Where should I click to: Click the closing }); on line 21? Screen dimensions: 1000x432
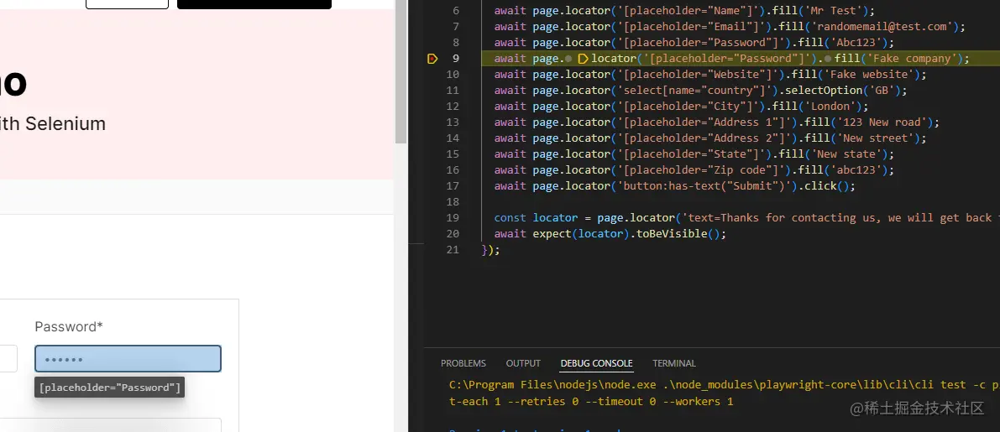tap(491, 250)
